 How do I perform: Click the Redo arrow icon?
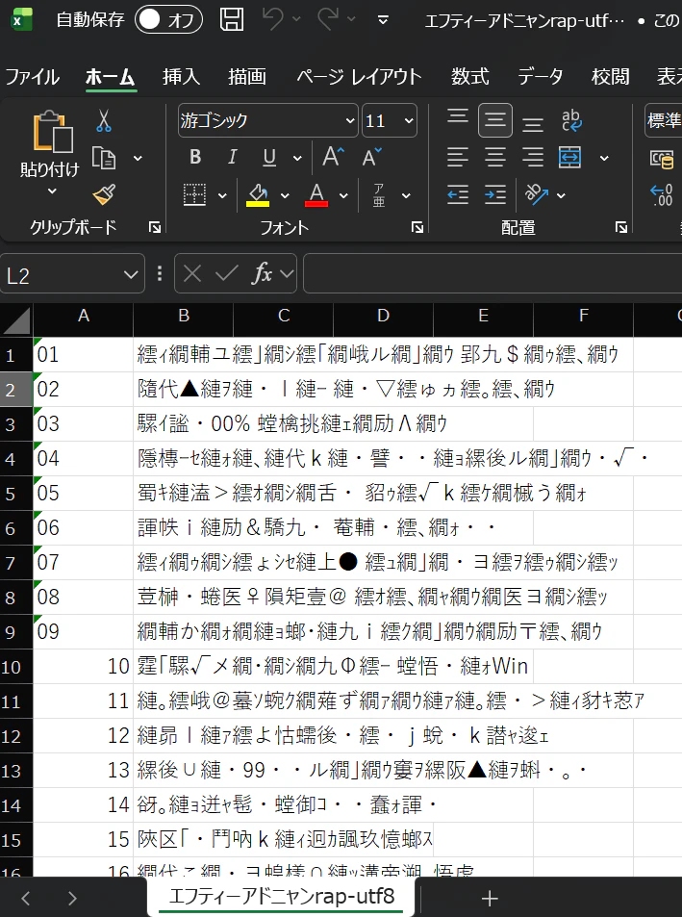[x=328, y=19]
